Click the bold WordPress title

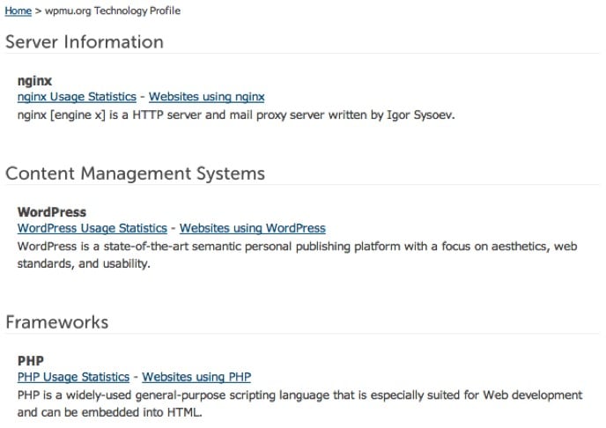pyautogui.click(x=52, y=212)
